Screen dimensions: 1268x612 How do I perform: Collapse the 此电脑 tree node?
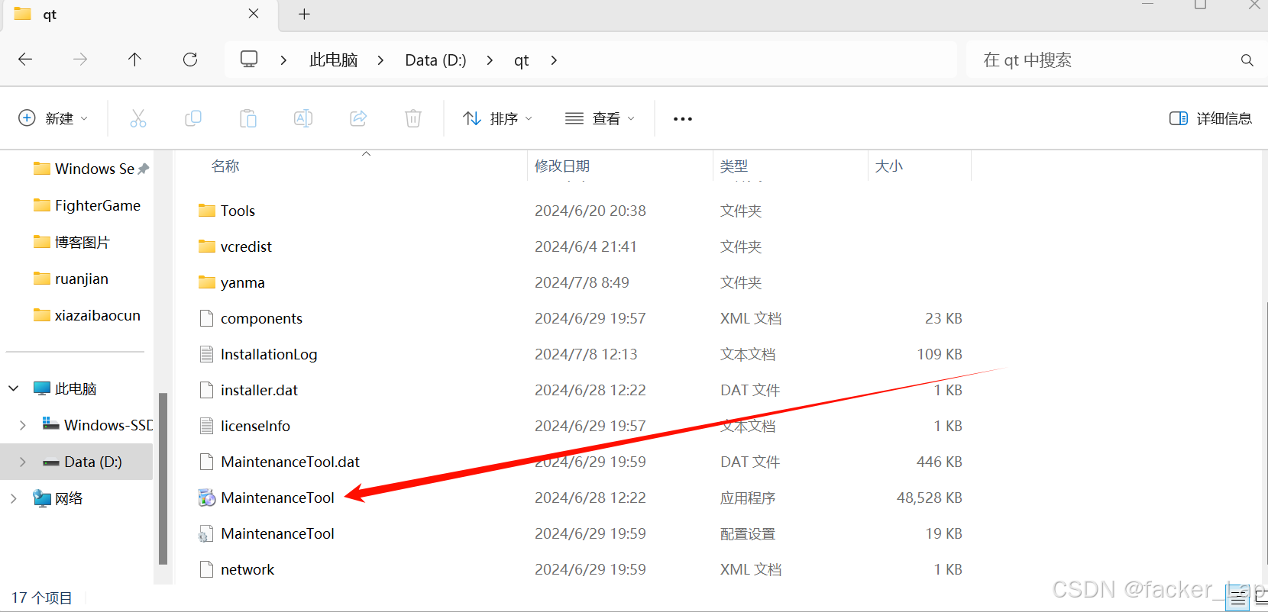click(14, 388)
